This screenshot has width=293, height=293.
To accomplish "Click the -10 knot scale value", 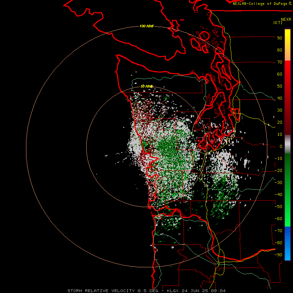I will click(278, 159).
